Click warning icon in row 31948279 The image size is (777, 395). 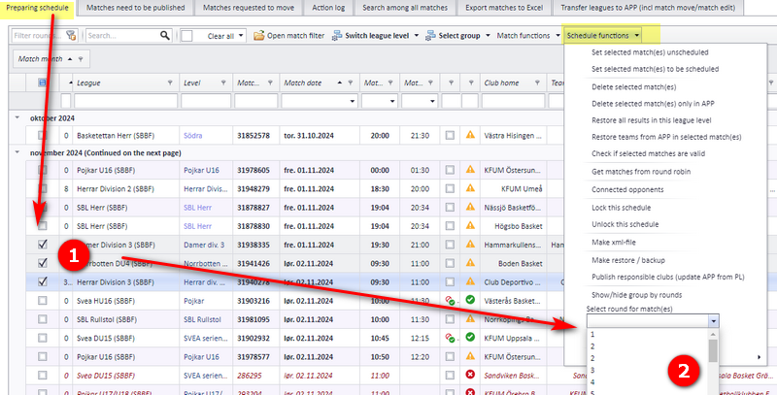click(x=470, y=188)
